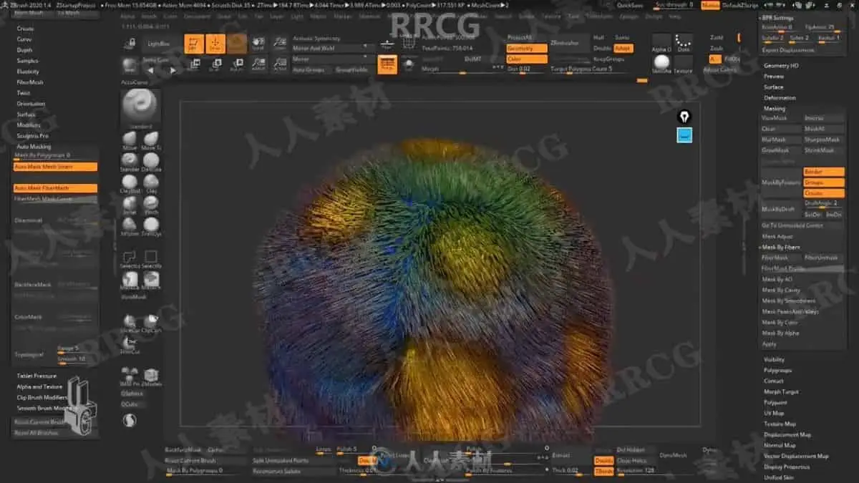Viewport: 859px width, 483px height.
Task: Click the Draw mode button
Action: pos(215,44)
